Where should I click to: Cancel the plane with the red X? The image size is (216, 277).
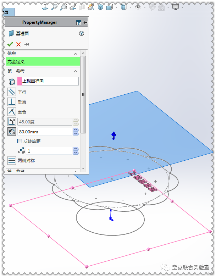[x=18, y=44]
